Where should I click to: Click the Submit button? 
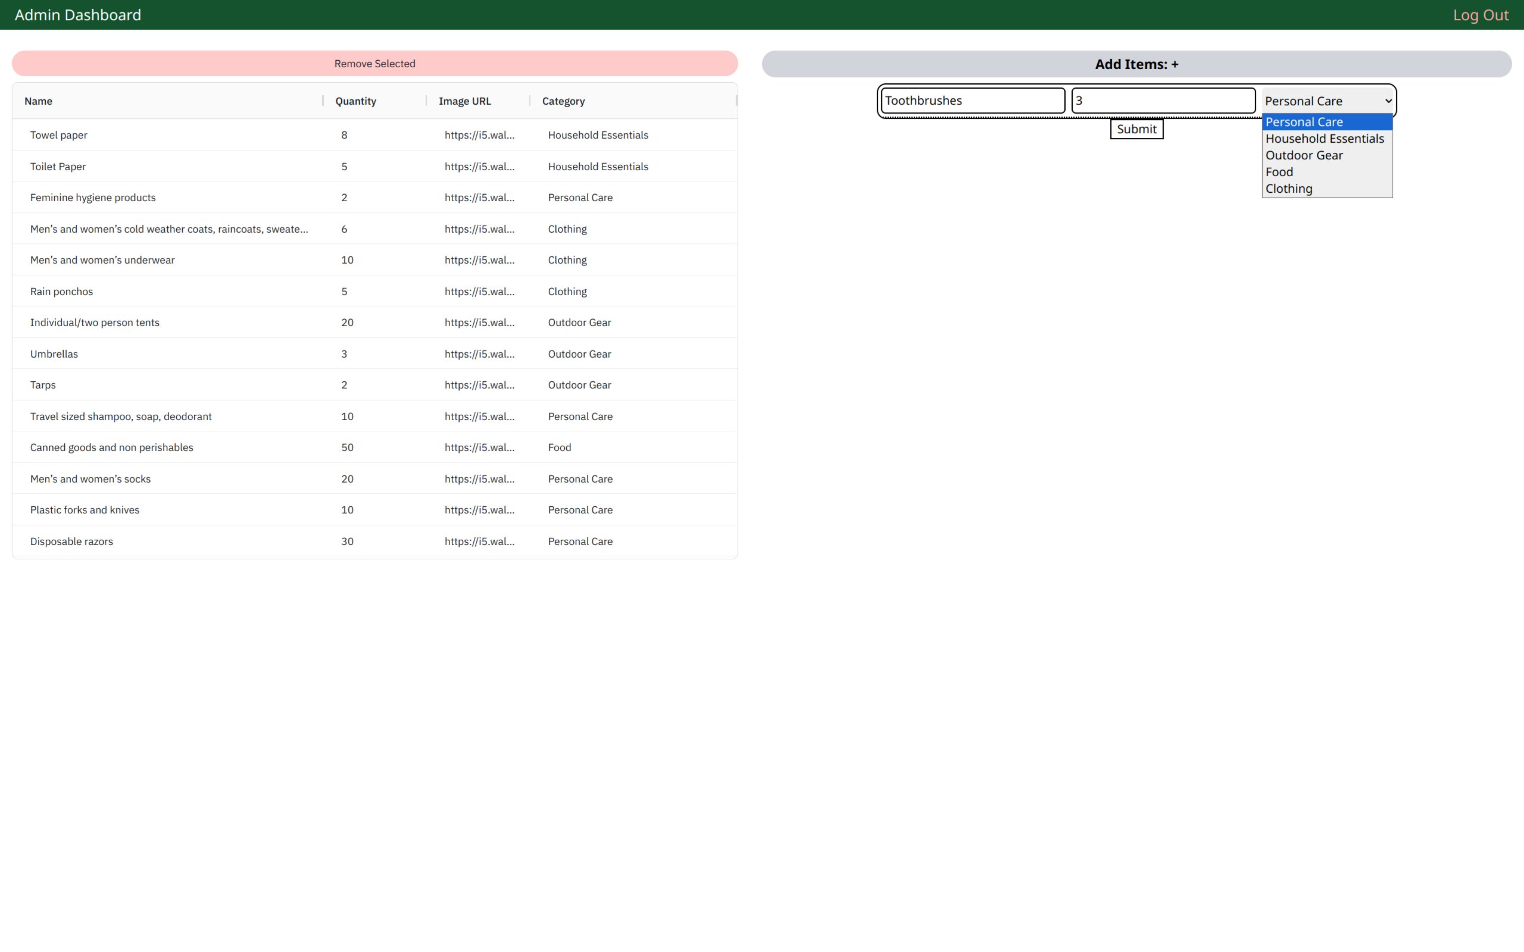1136,129
